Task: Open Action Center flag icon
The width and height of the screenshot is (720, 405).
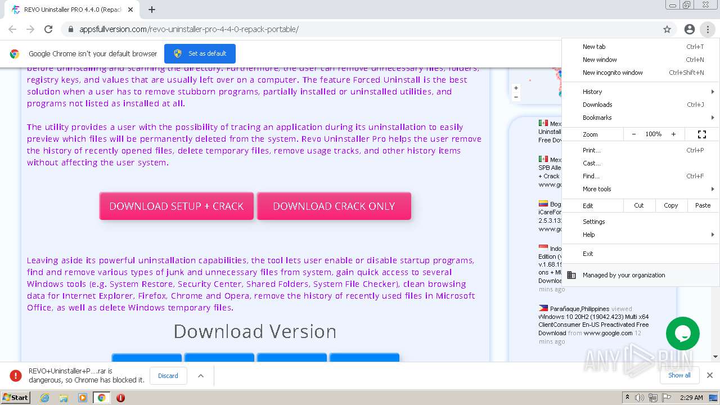Action: [x=665, y=398]
